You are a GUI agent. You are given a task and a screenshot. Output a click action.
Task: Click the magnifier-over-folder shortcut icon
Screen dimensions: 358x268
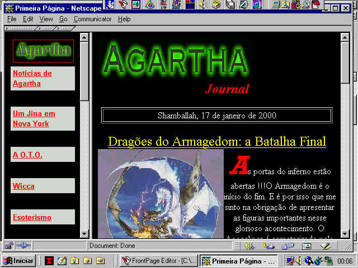click(x=286, y=4)
